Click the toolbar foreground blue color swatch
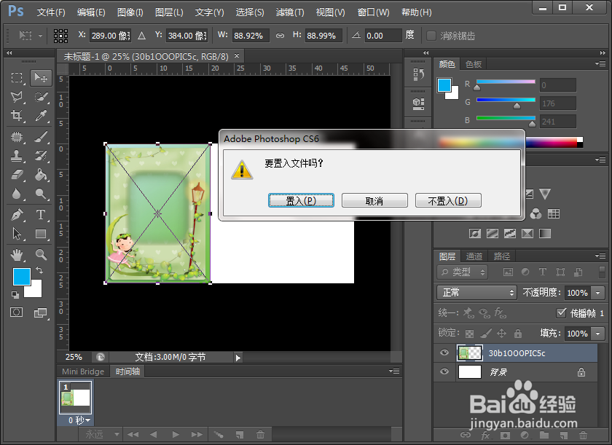This screenshot has width=612, height=445. [22, 277]
